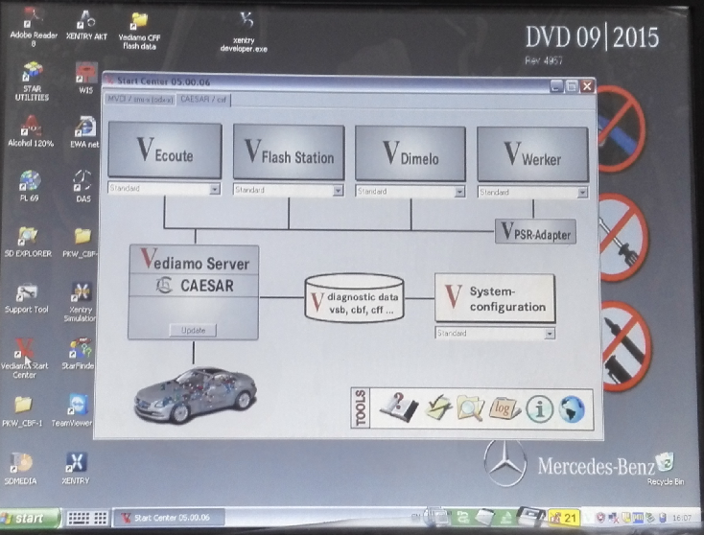
Task: Open the log file tool icon
Action: (x=505, y=407)
